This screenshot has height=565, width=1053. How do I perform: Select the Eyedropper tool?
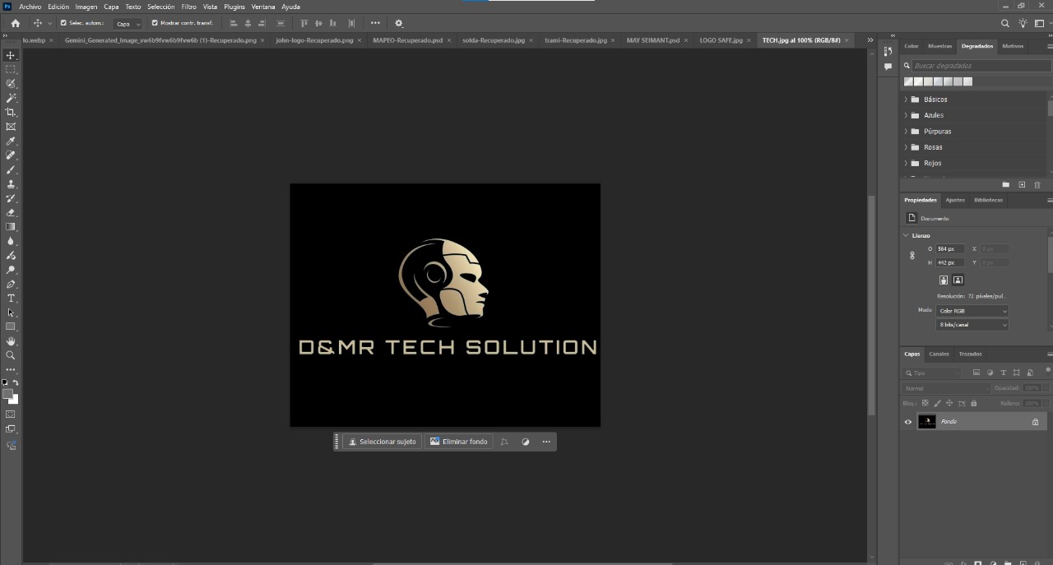tap(11, 141)
